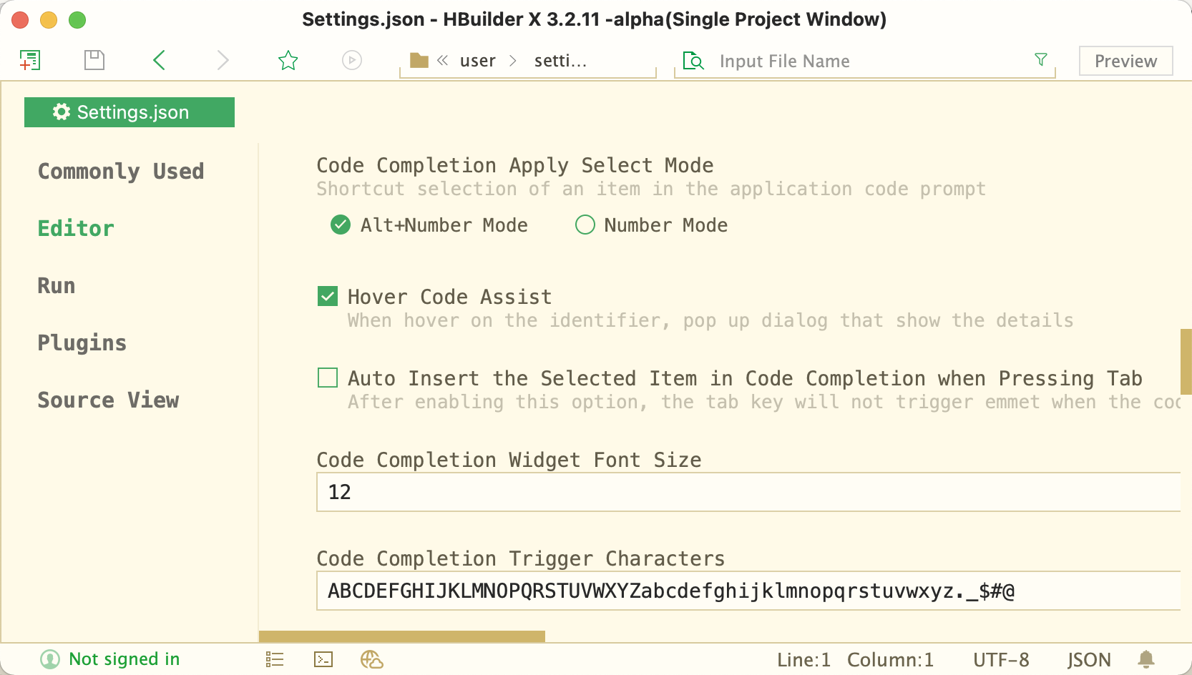1192x675 pixels.
Task: Click the run play icon
Action: point(352,60)
